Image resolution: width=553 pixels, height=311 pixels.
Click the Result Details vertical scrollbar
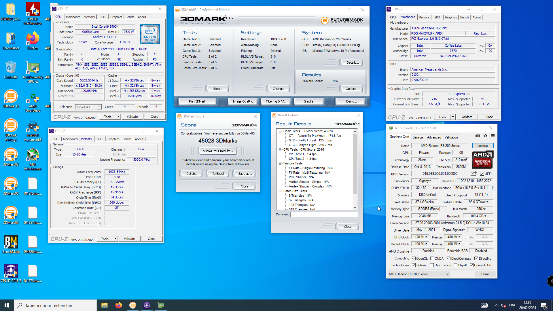click(x=355, y=169)
